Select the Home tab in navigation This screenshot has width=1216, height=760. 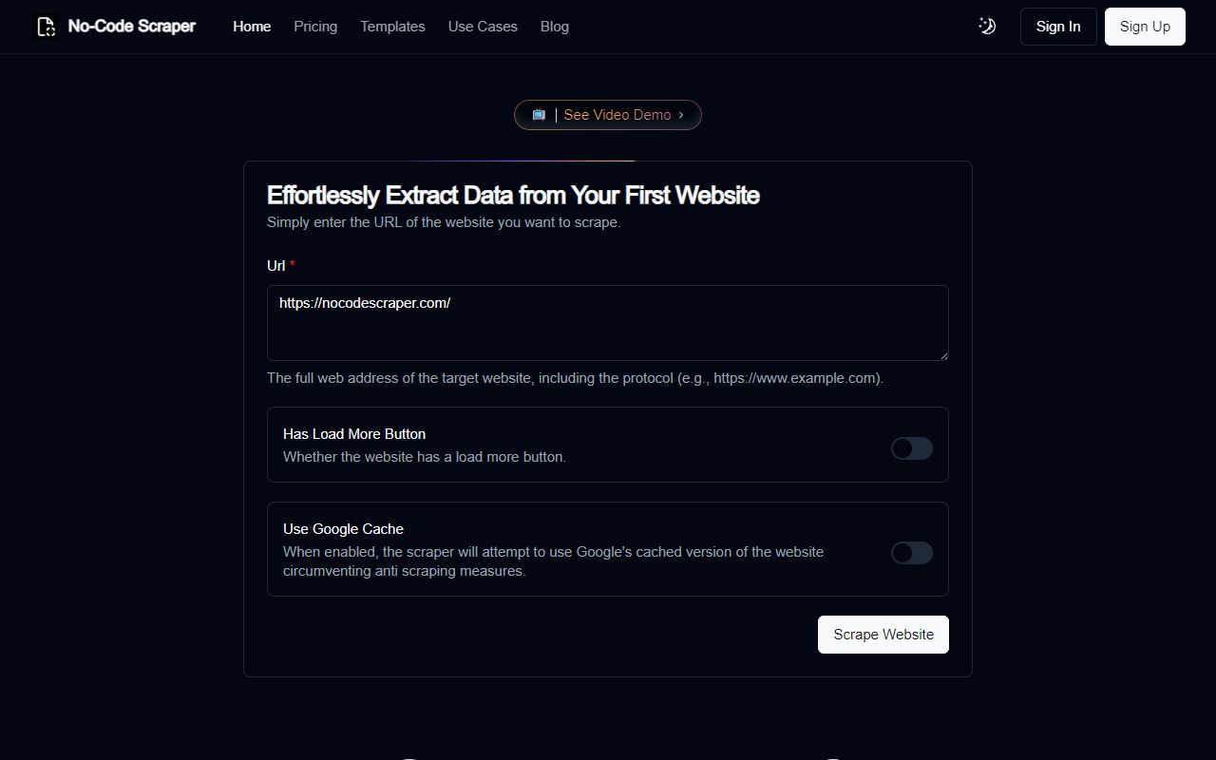[251, 26]
